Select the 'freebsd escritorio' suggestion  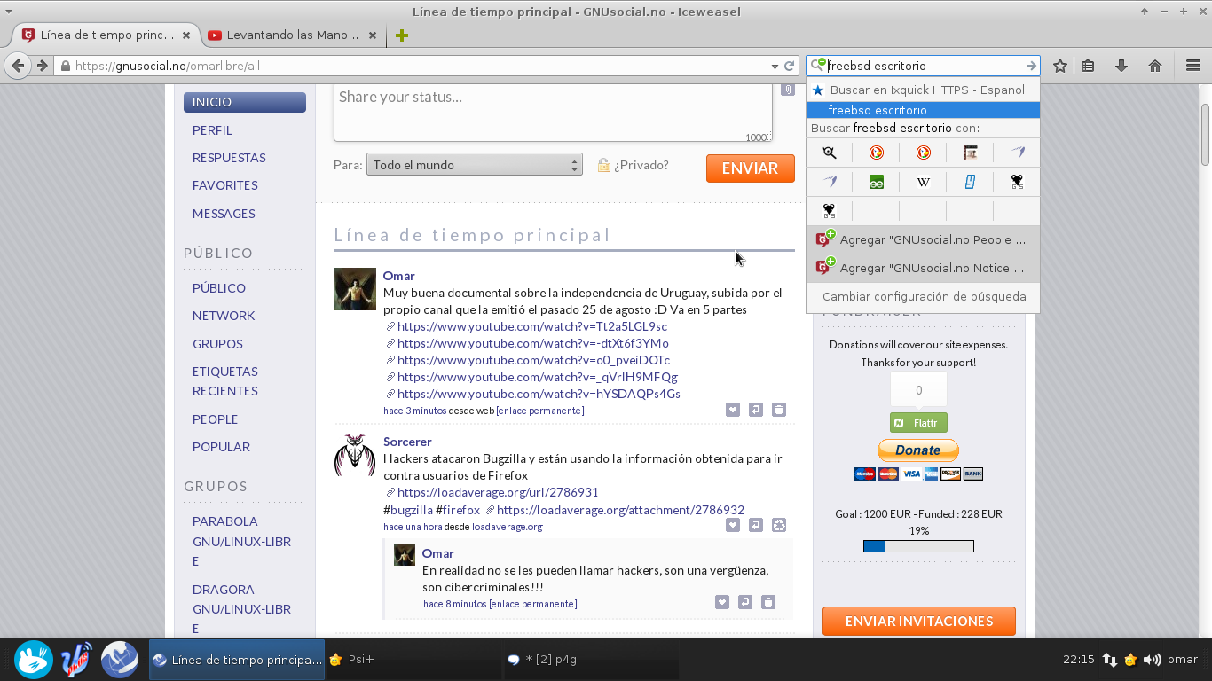(923, 110)
